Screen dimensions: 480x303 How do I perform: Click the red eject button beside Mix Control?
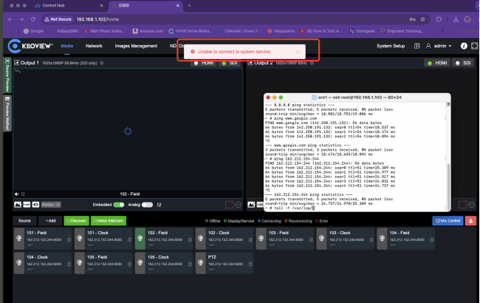click(470, 220)
